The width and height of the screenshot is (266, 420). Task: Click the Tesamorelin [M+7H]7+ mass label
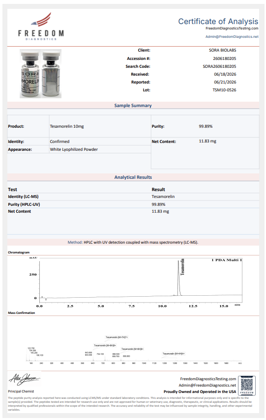pos(117,337)
